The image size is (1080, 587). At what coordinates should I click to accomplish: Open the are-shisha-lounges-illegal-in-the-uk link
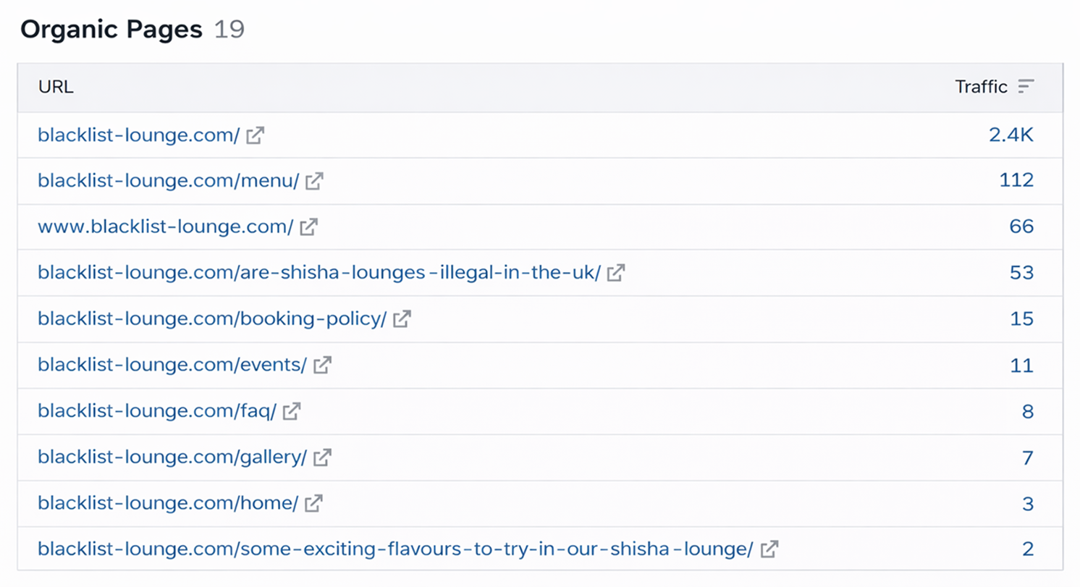coord(319,273)
